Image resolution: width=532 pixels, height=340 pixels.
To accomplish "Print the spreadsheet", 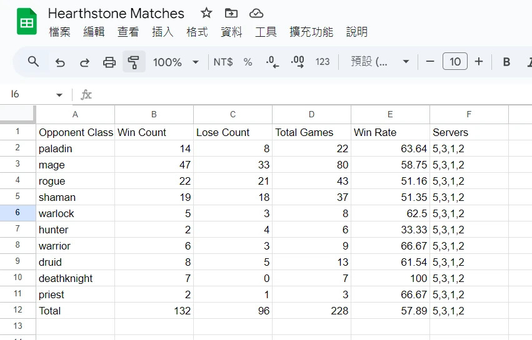I will (109, 62).
